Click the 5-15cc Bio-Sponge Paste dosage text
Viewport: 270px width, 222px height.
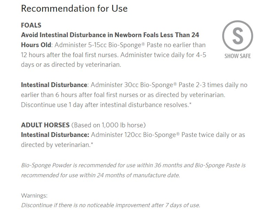coord(125,45)
